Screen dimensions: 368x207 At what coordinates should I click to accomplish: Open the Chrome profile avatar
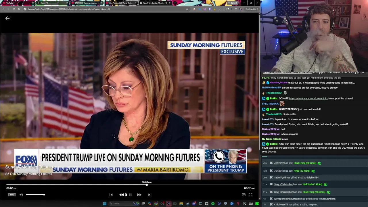click(241, 9)
